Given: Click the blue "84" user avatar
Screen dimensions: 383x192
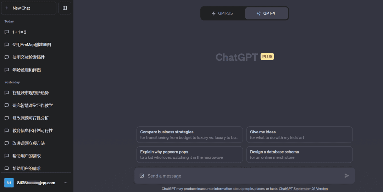Looking at the screenshot, I should point(9,183).
